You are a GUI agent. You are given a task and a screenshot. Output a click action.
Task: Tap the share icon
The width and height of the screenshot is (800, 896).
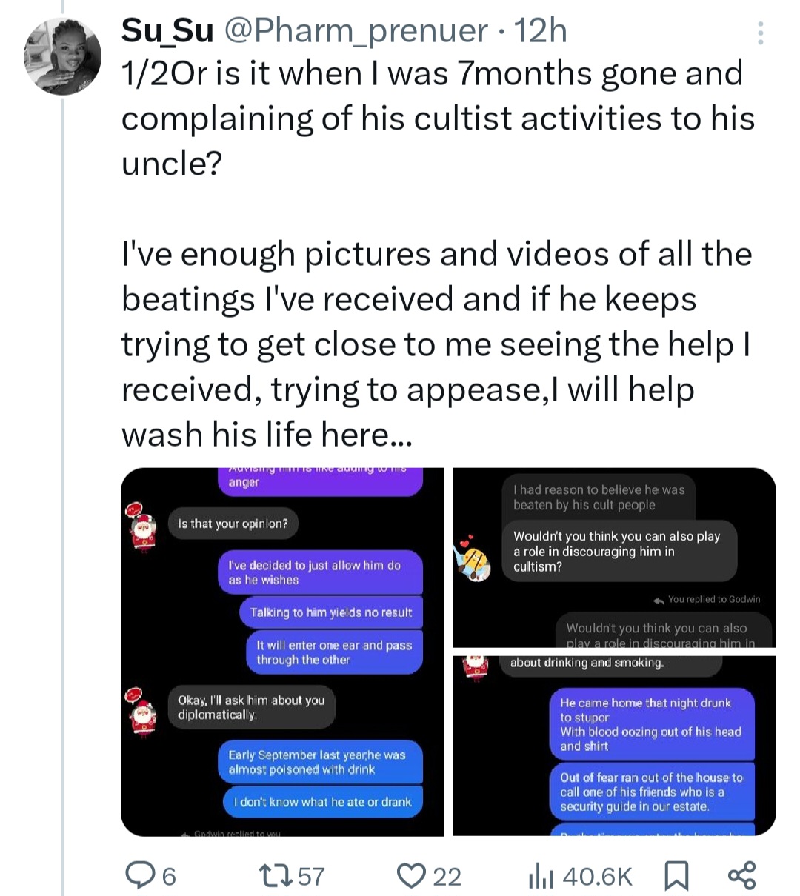741,875
